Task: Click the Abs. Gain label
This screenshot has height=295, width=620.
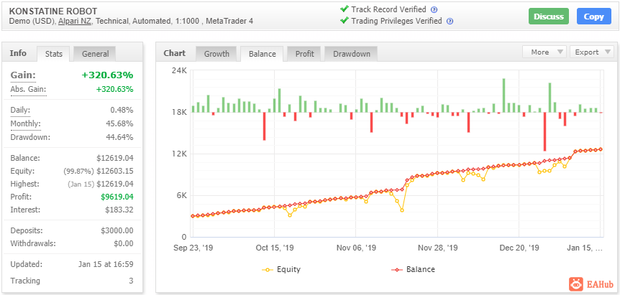Action: point(28,89)
